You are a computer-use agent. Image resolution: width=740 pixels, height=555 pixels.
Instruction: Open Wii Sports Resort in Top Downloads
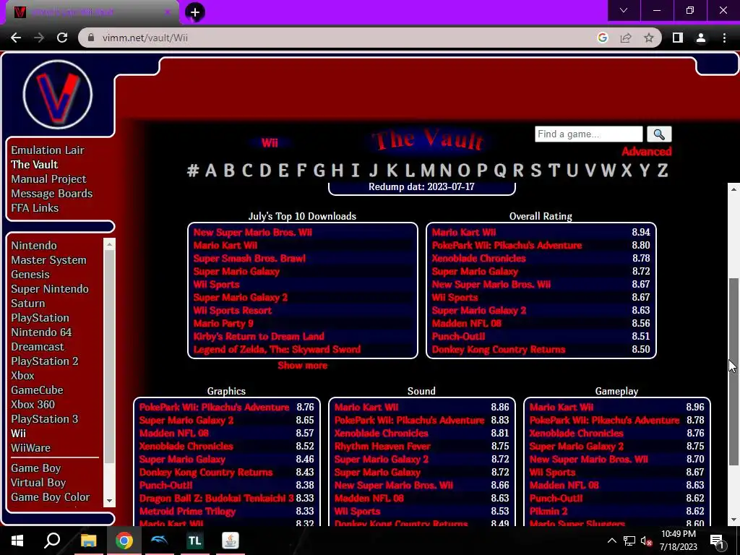pyautogui.click(x=233, y=311)
